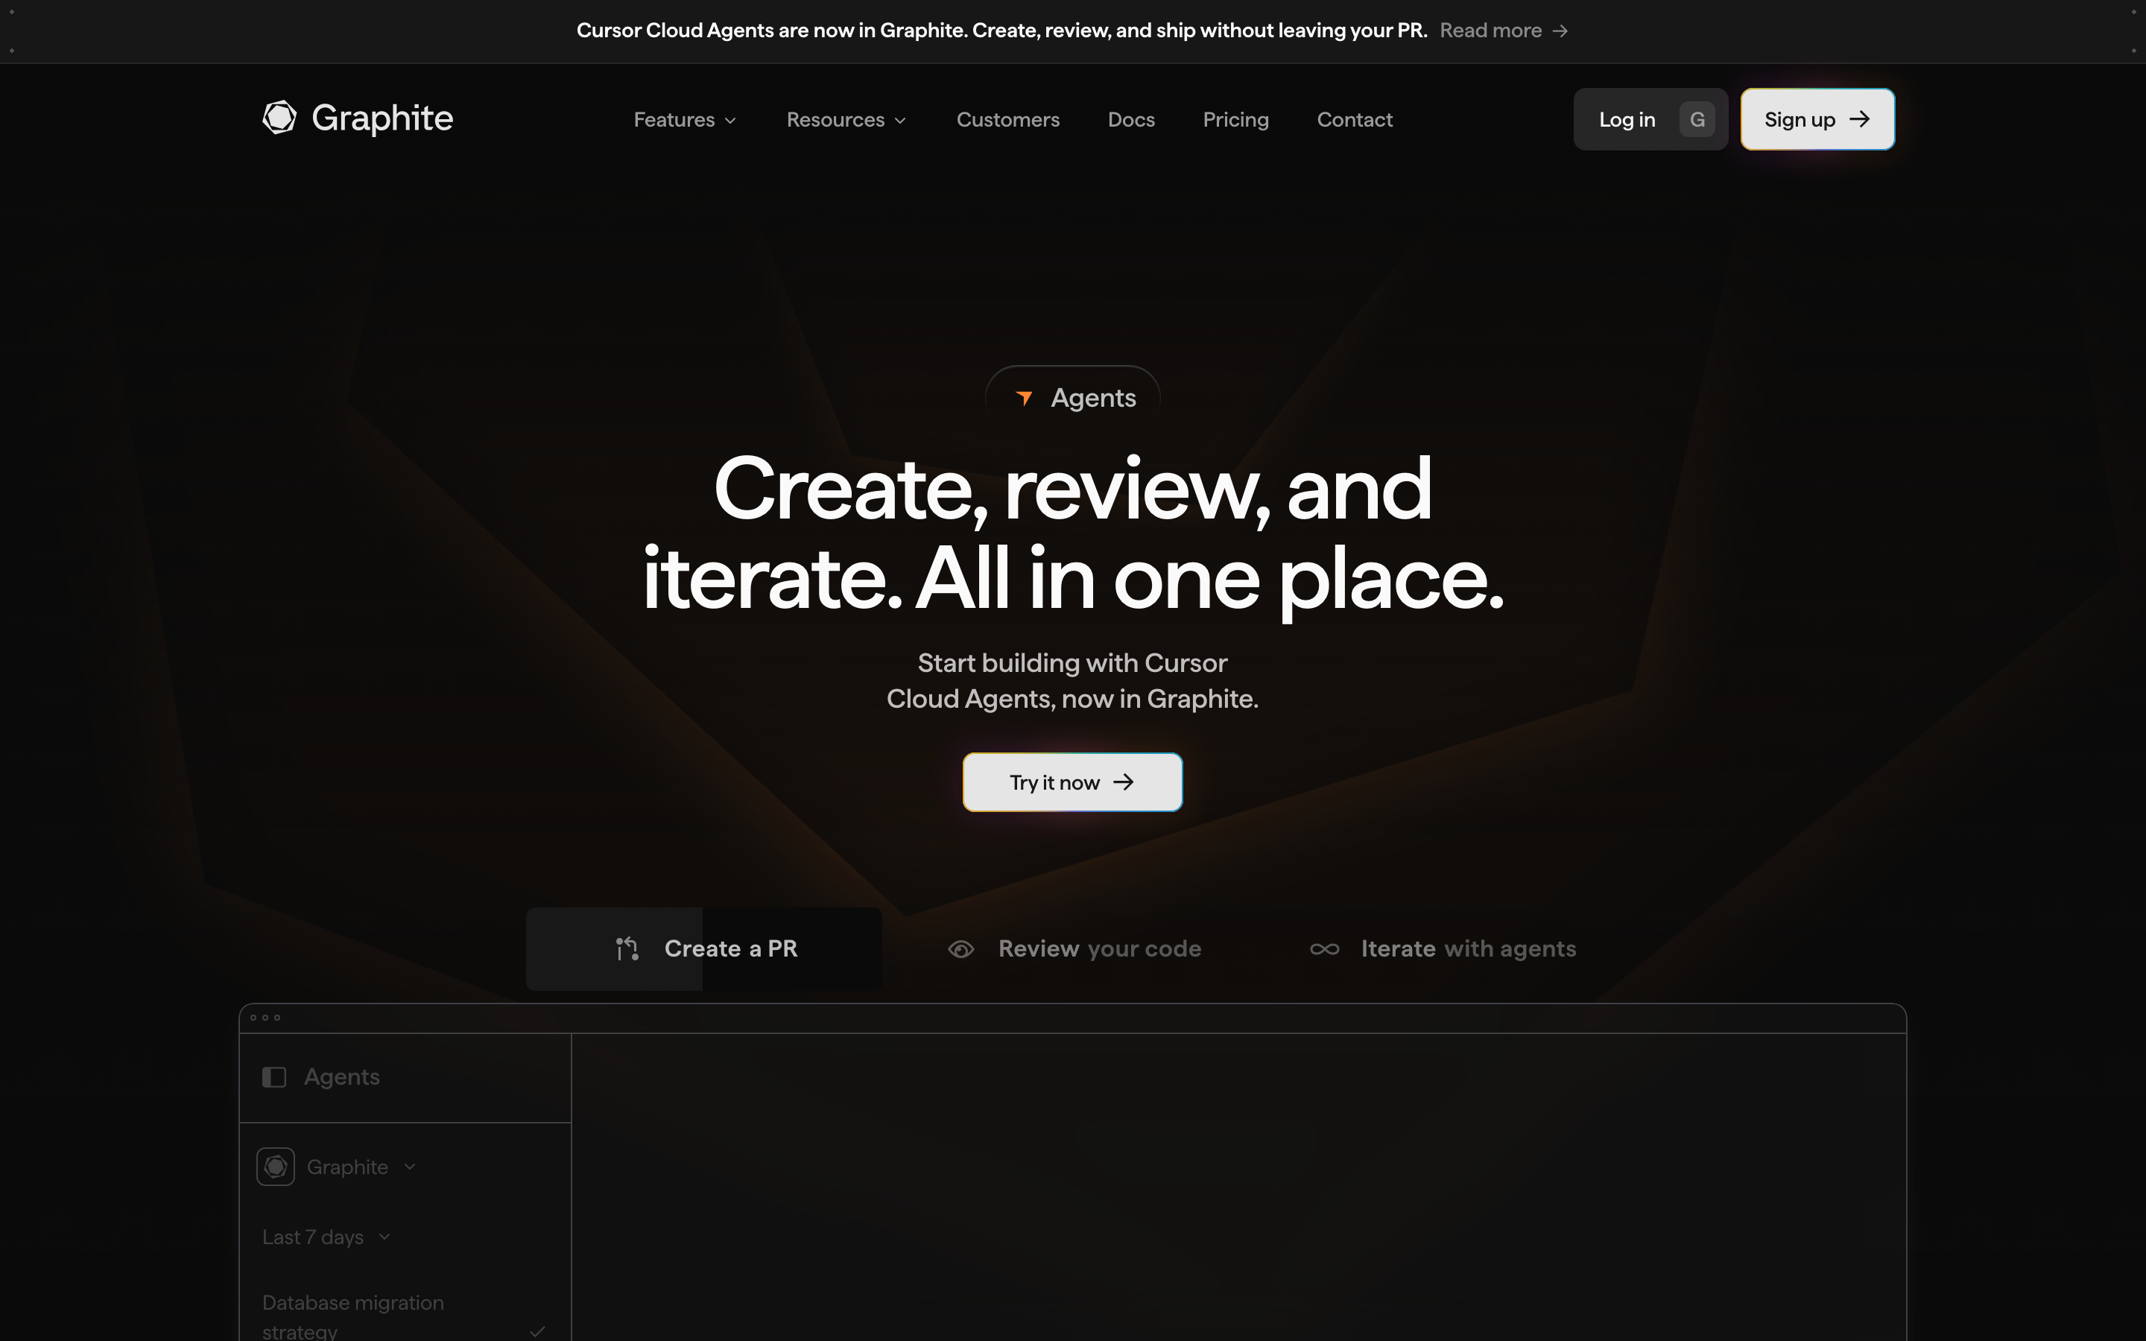2146x1341 pixels.
Task: Click the Agents pill badge
Action: [x=1072, y=397]
